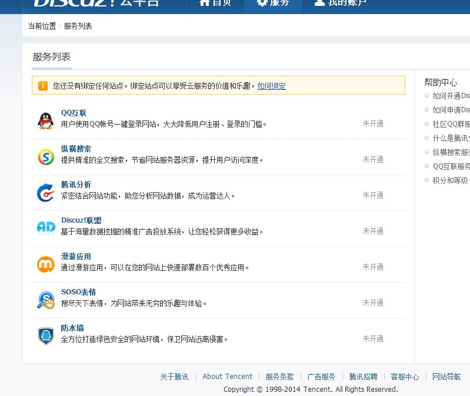470x396 pixels.
Task: Click footer link About Tencent
Action: coord(228,377)
